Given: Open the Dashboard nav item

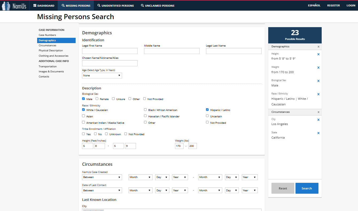Looking at the screenshot, I should click(44, 6).
